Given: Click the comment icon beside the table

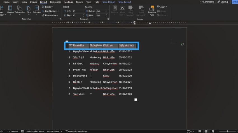Looking at the screenshot, I should click(183, 45).
